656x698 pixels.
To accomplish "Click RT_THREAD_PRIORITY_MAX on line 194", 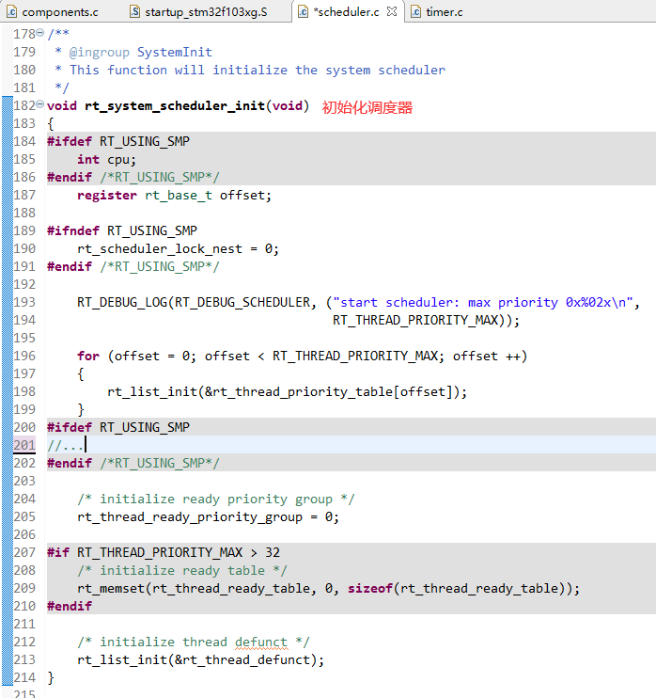I will pyautogui.click(x=415, y=320).
